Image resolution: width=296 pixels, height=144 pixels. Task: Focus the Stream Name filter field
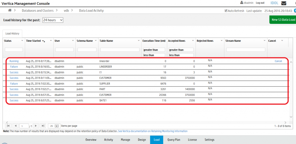(246, 50)
